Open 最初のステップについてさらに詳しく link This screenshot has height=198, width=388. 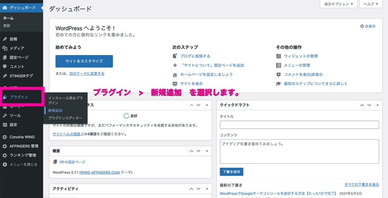(x=316, y=84)
